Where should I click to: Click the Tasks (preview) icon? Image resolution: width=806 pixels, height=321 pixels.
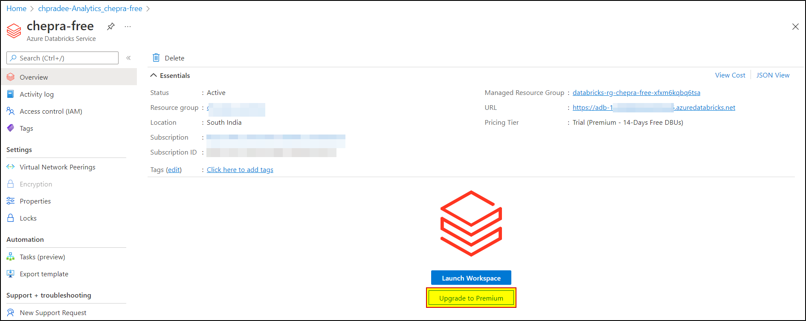tap(11, 257)
